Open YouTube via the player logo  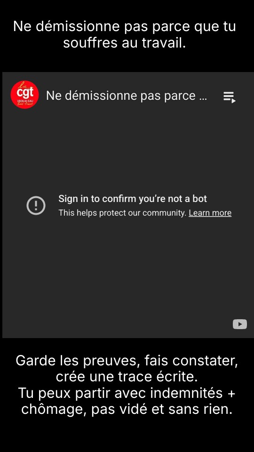[240, 324]
